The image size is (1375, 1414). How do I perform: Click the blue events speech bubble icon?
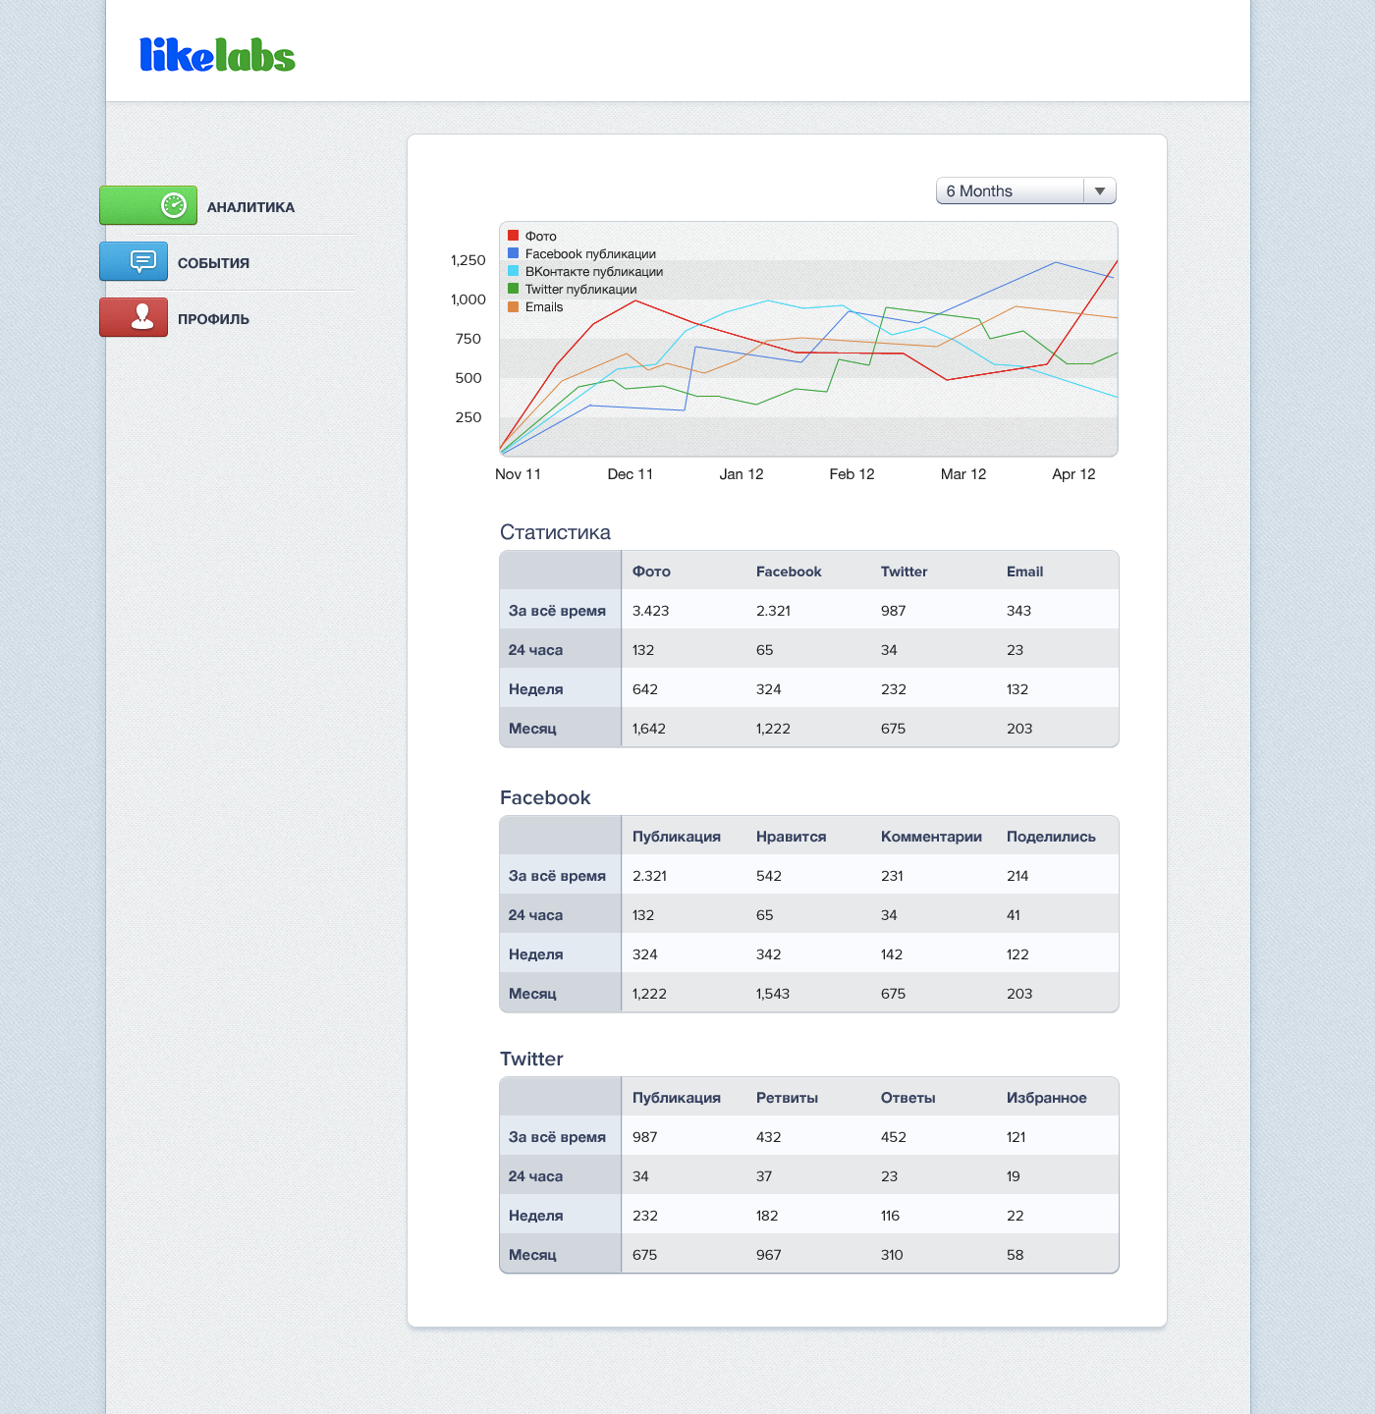click(142, 261)
